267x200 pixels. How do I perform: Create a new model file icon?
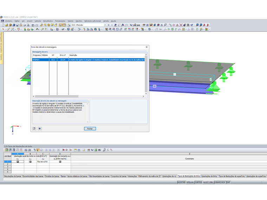tap(3, 25)
